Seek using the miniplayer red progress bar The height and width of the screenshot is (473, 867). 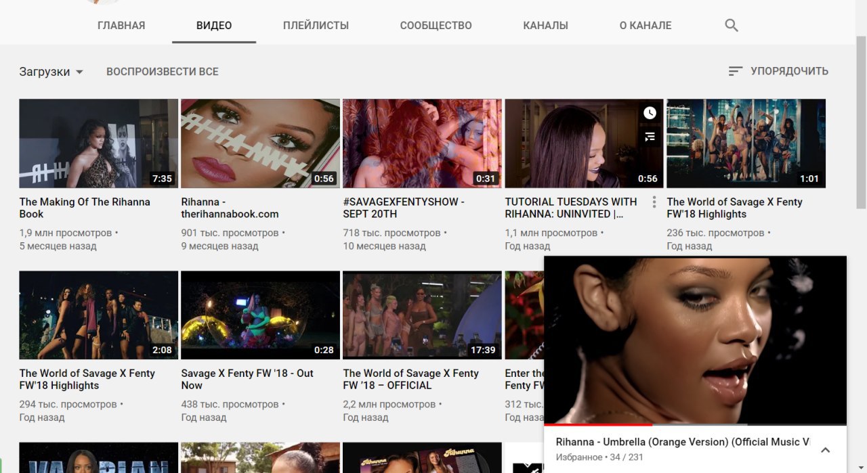pyautogui.click(x=696, y=425)
